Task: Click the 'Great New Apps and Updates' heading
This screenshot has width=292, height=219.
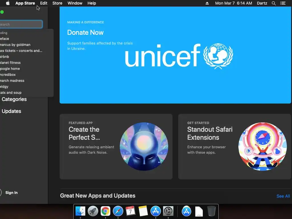Action: 98,196
